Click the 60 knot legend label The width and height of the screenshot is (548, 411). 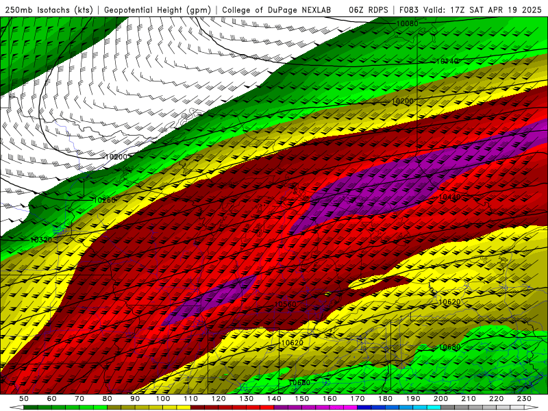point(51,399)
